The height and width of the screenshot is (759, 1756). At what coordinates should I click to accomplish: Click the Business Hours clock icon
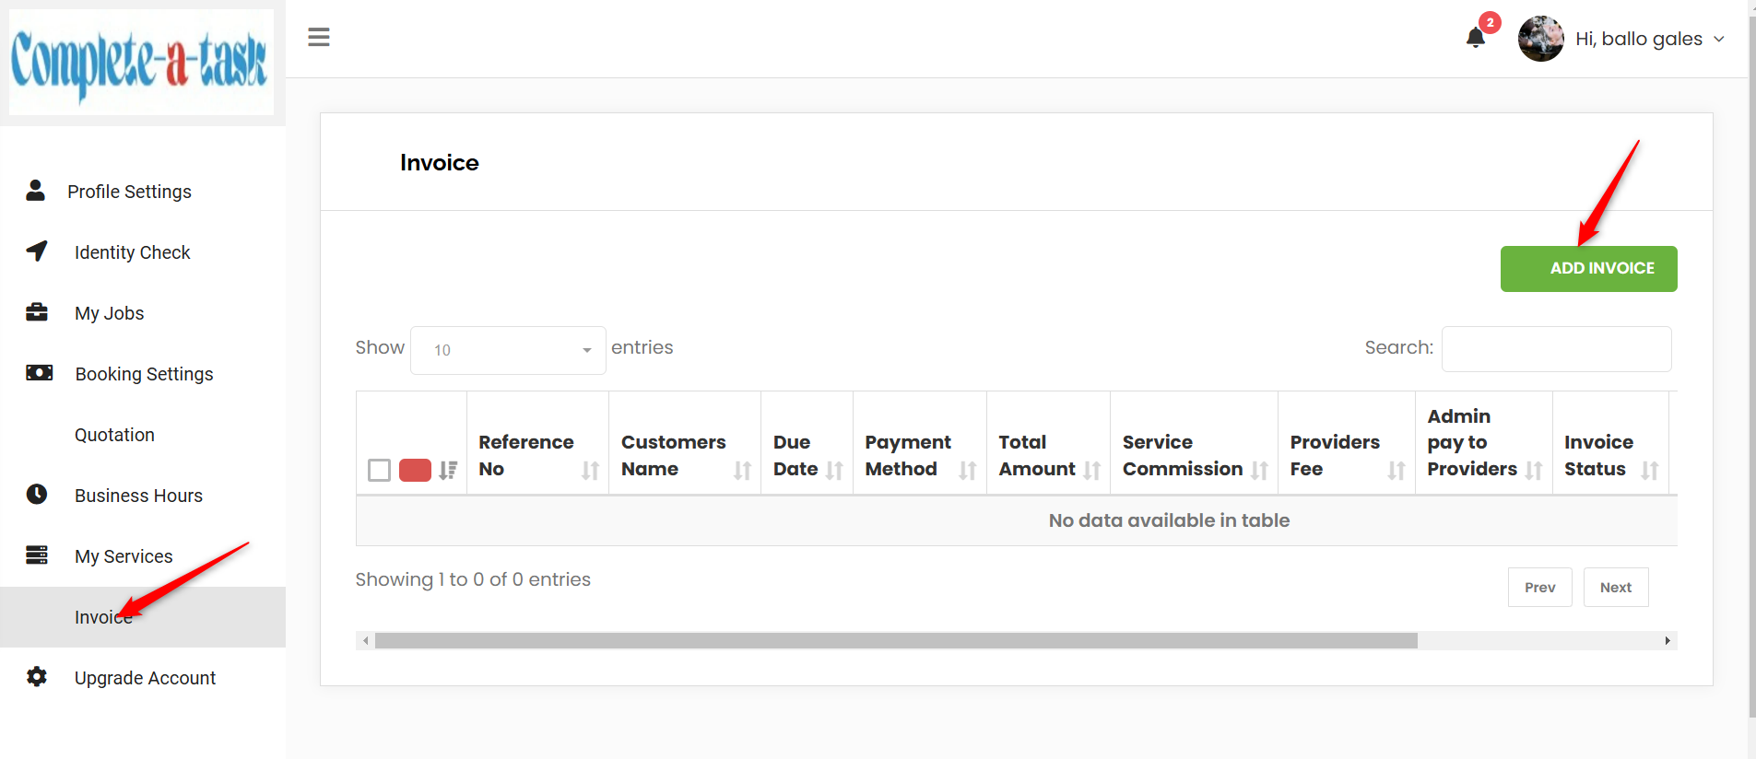pos(37,495)
